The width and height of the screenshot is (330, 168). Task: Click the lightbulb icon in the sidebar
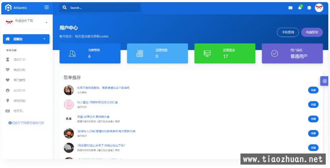click(x=8, y=101)
